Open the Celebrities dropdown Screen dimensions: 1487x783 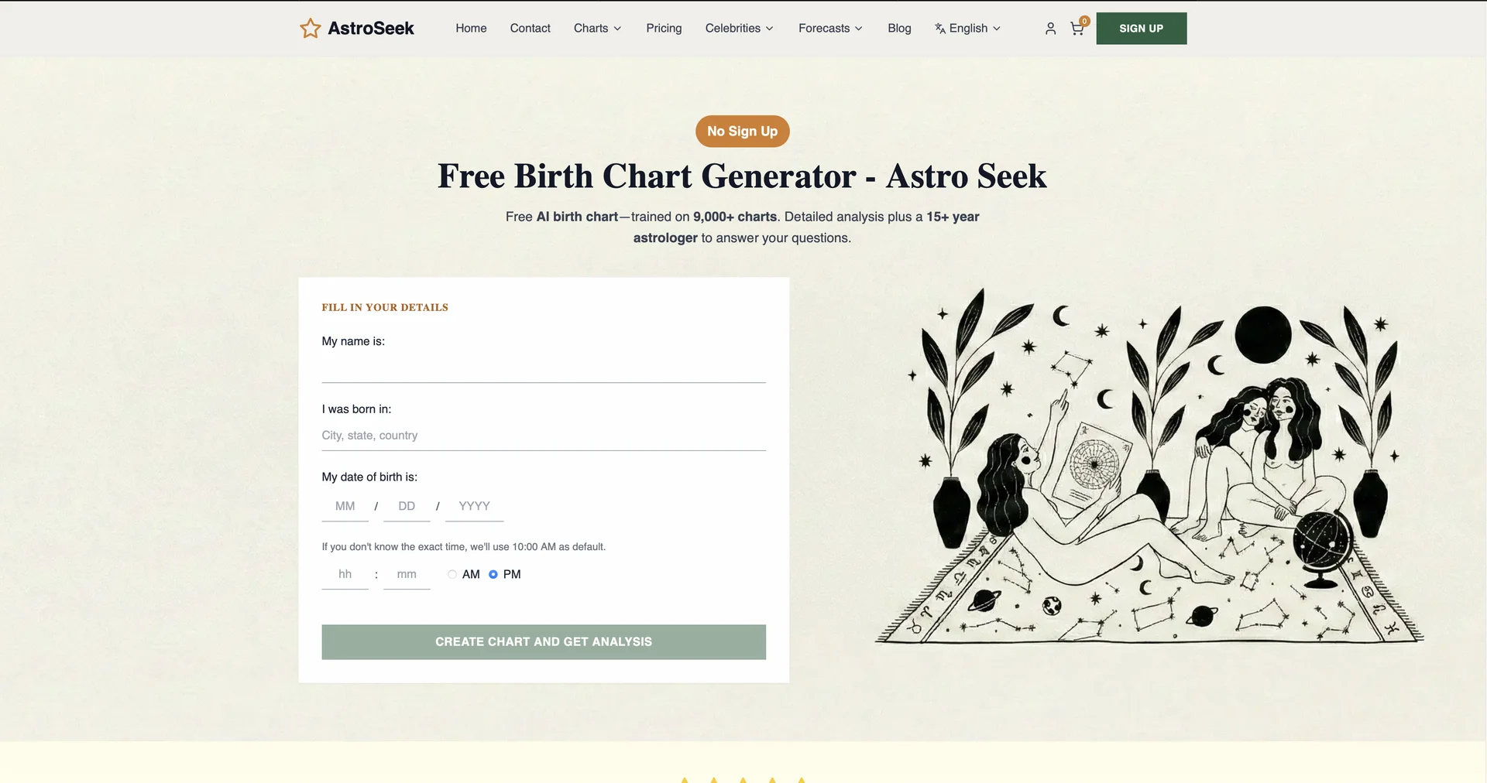[x=738, y=28]
